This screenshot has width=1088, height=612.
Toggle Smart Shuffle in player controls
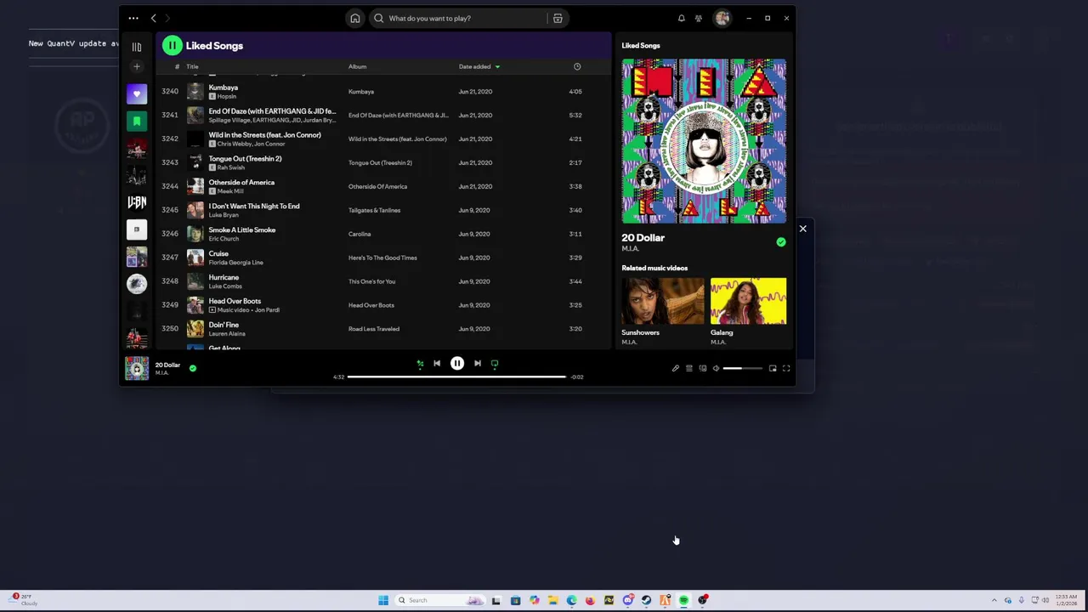coord(420,364)
